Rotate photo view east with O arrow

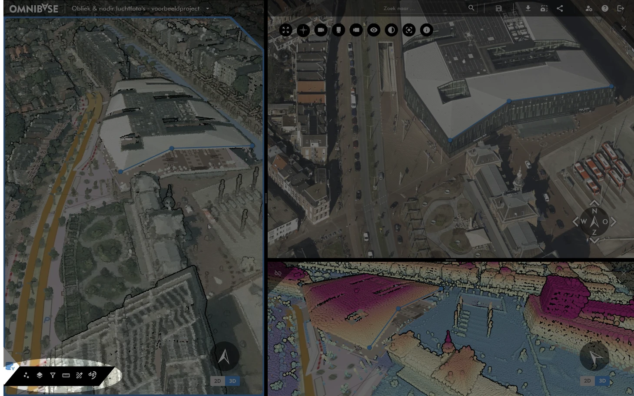(613, 221)
